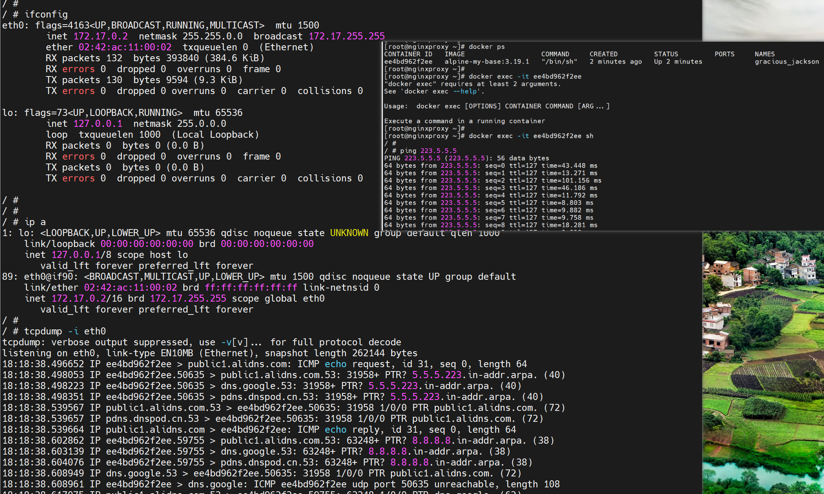The width and height of the screenshot is (824, 494).
Task: Click the gracious_jackson container name
Action: click(x=786, y=62)
